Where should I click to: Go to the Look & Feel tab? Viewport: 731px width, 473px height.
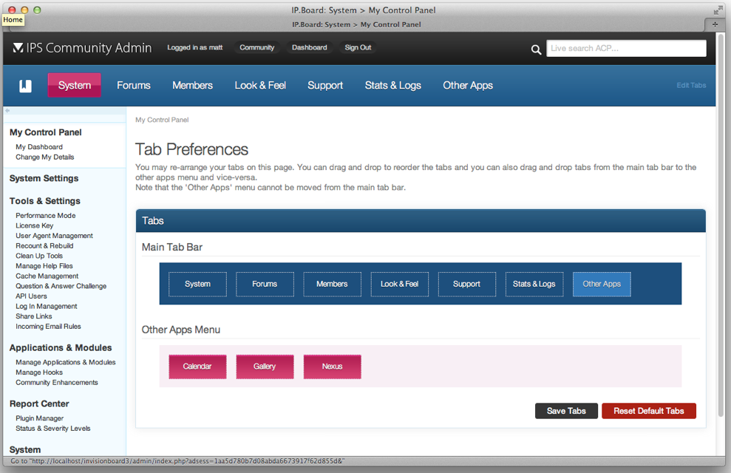click(260, 85)
